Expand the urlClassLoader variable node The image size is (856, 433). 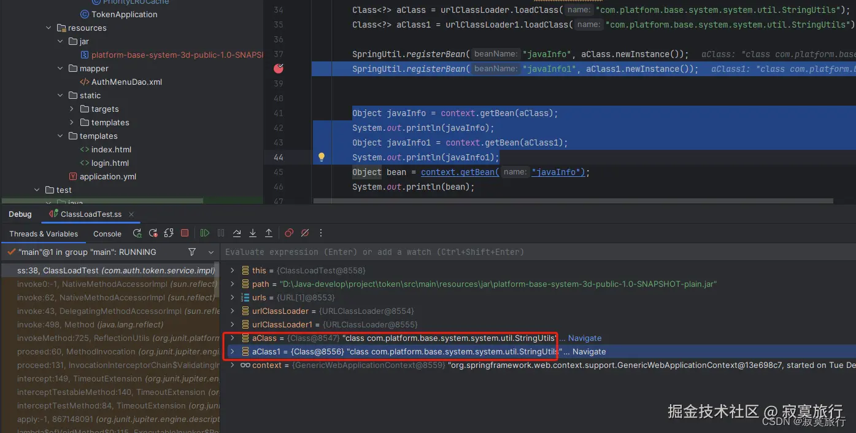232,311
